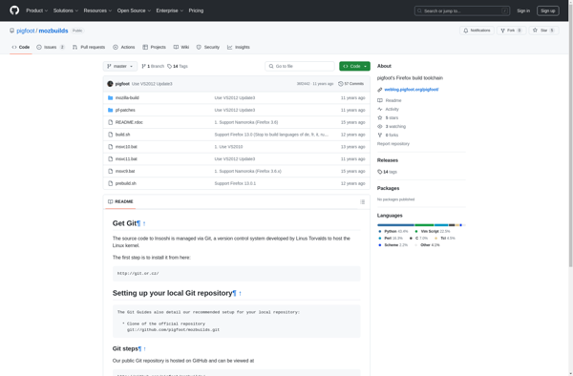Click the Fork button
This screenshot has height=376, width=573.
pos(511,31)
